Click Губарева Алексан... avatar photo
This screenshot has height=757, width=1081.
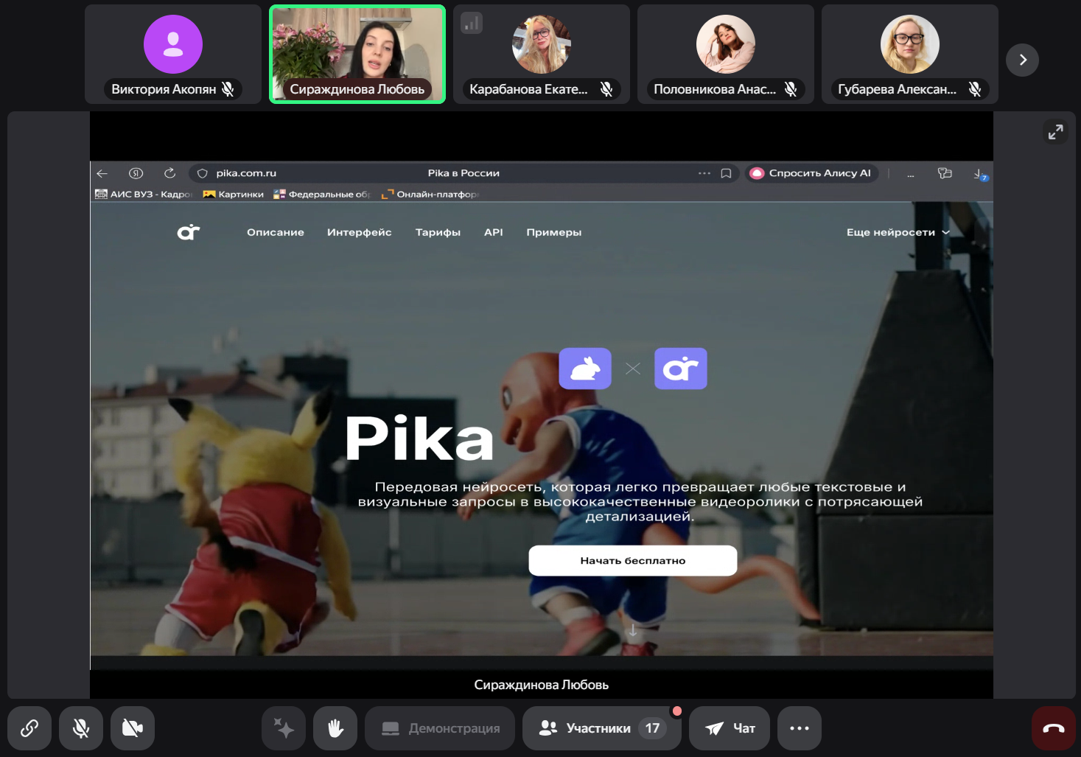pyautogui.click(x=910, y=44)
